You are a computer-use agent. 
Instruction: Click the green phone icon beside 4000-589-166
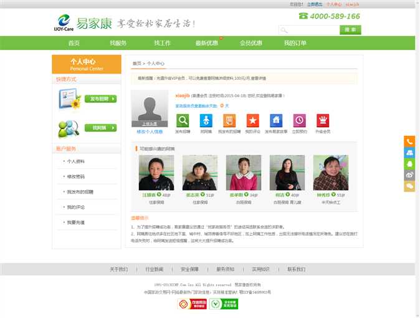pyautogui.click(x=303, y=16)
